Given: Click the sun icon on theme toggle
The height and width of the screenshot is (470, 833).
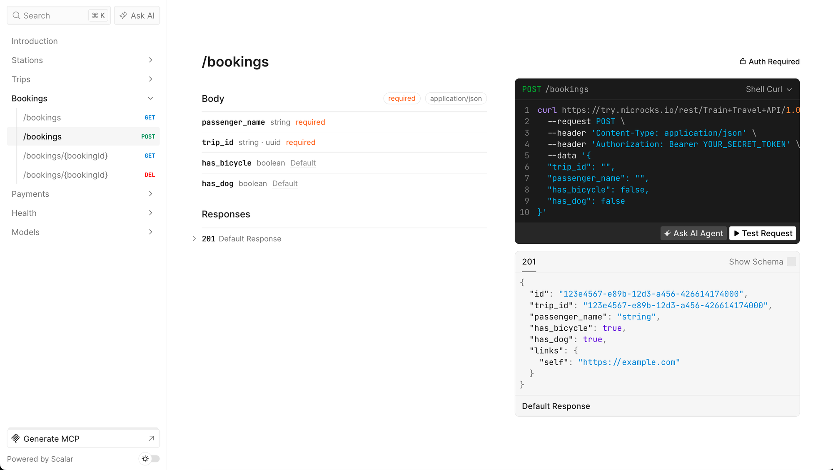Looking at the screenshot, I should [x=145, y=458].
